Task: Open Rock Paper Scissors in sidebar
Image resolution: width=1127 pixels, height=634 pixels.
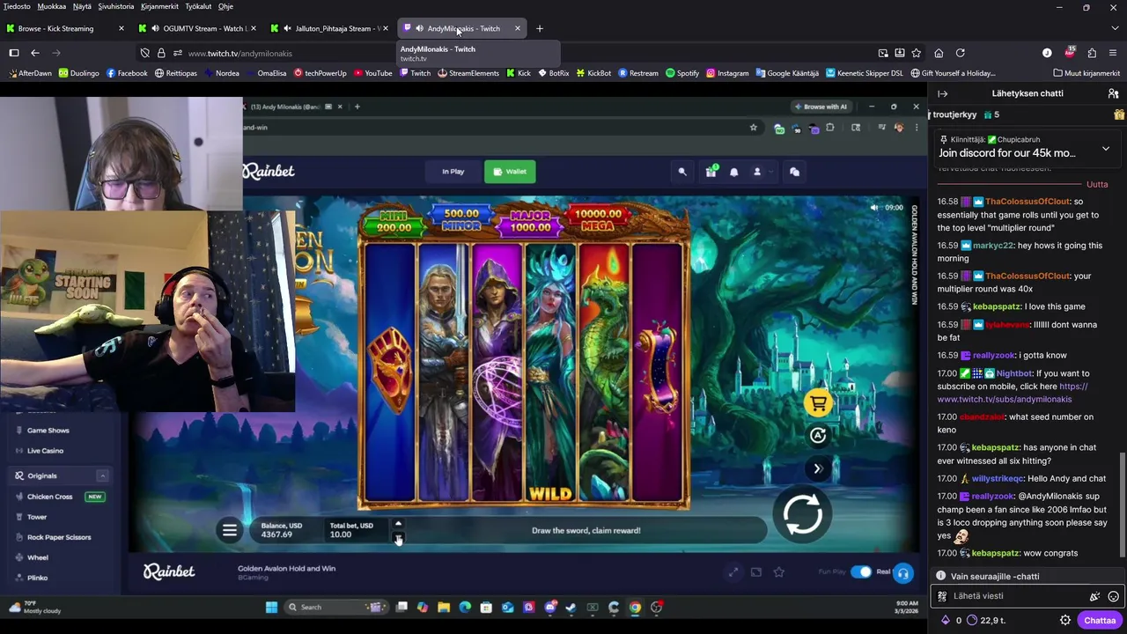Action: click(x=59, y=537)
